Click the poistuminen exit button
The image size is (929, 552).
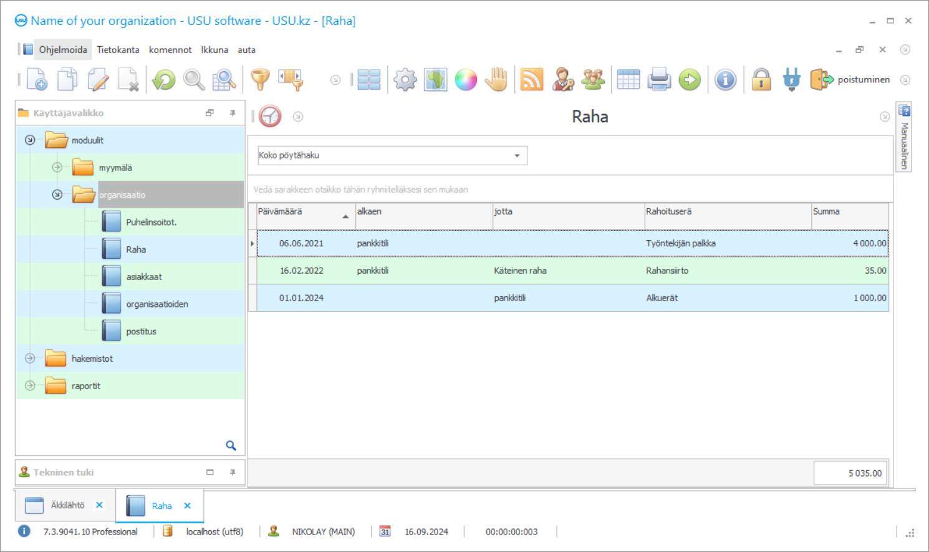pyautogui.click(x=851, y=80)
